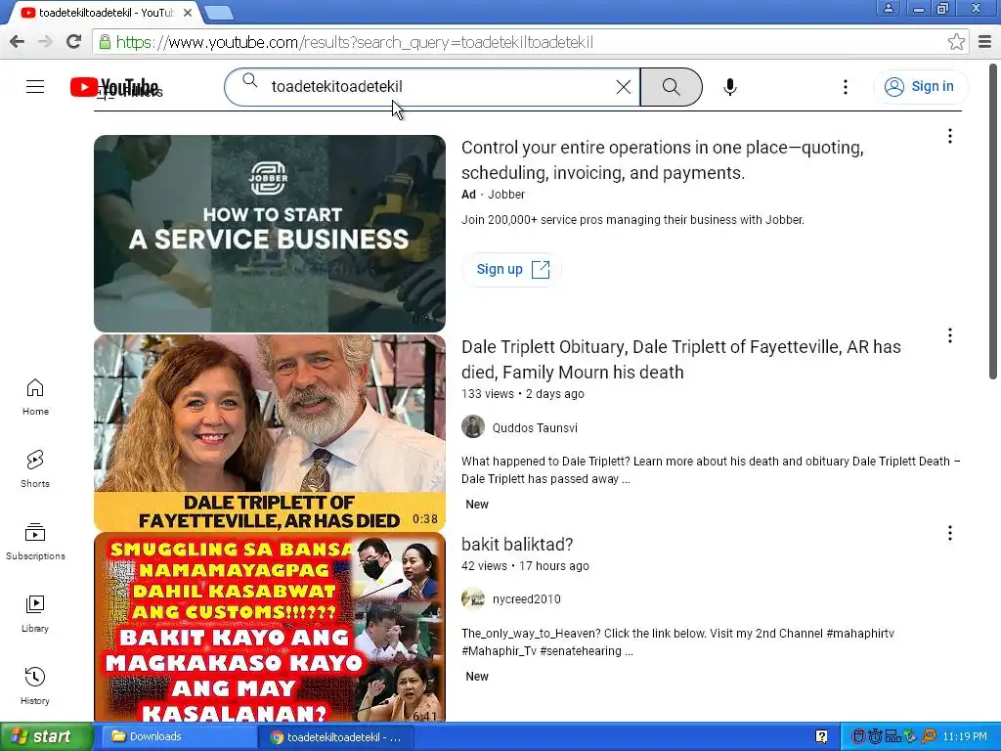
Task: Play the Dale Triplett obituary video thumbnail
Action: click(x=270, y=432)
